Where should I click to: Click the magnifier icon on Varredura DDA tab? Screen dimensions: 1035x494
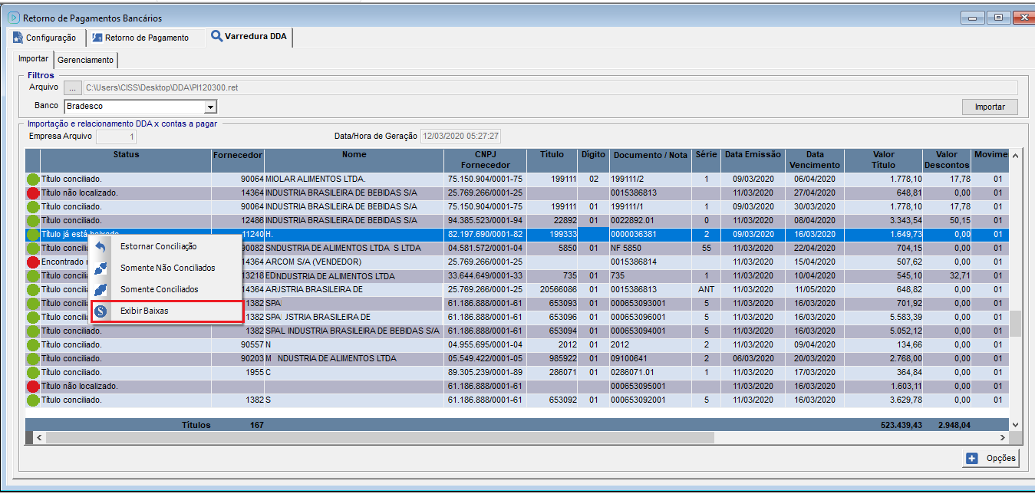coord(216,36)
